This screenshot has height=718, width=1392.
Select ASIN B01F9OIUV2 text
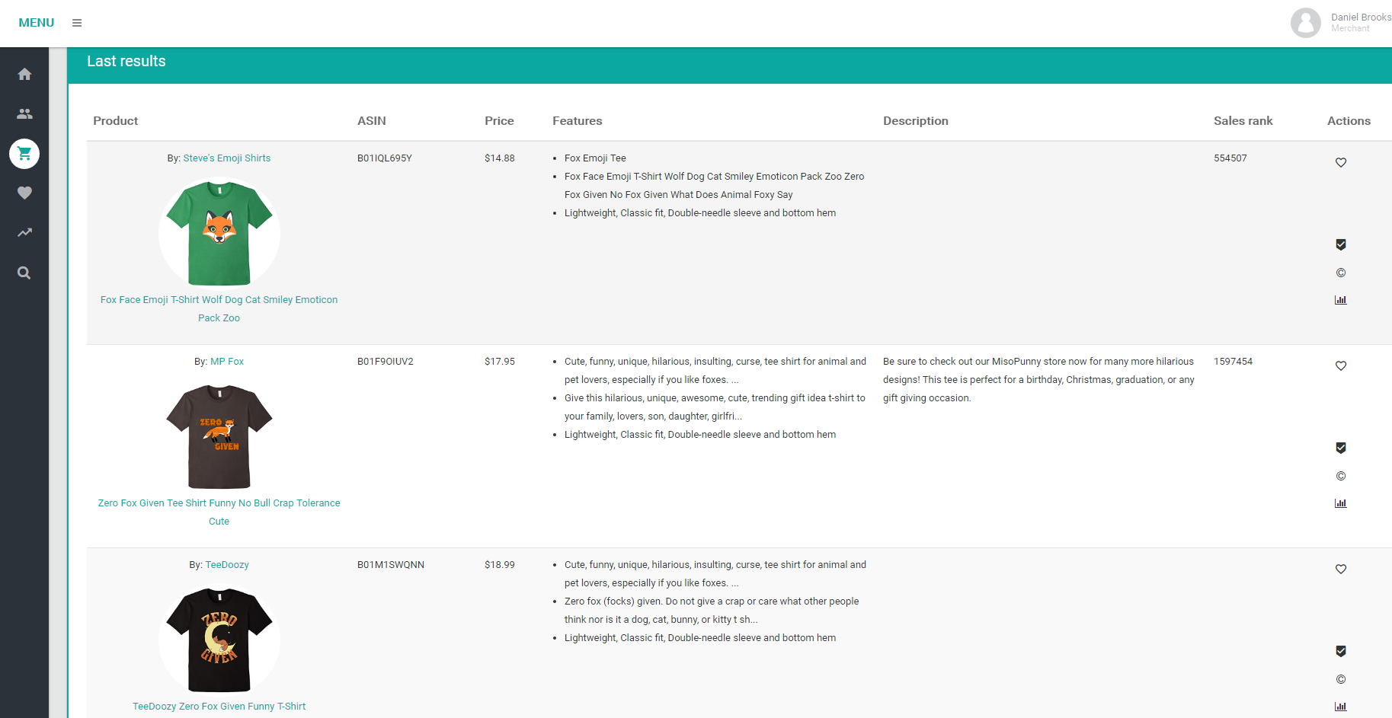tap(386, 362)
